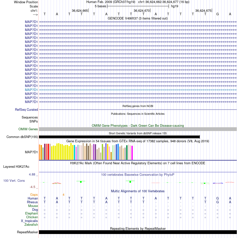Click the MAP7D1 label beside the GTEx chart
This screenshot has height=238, width=237.
pyautogui.click(x=31, y=152)
